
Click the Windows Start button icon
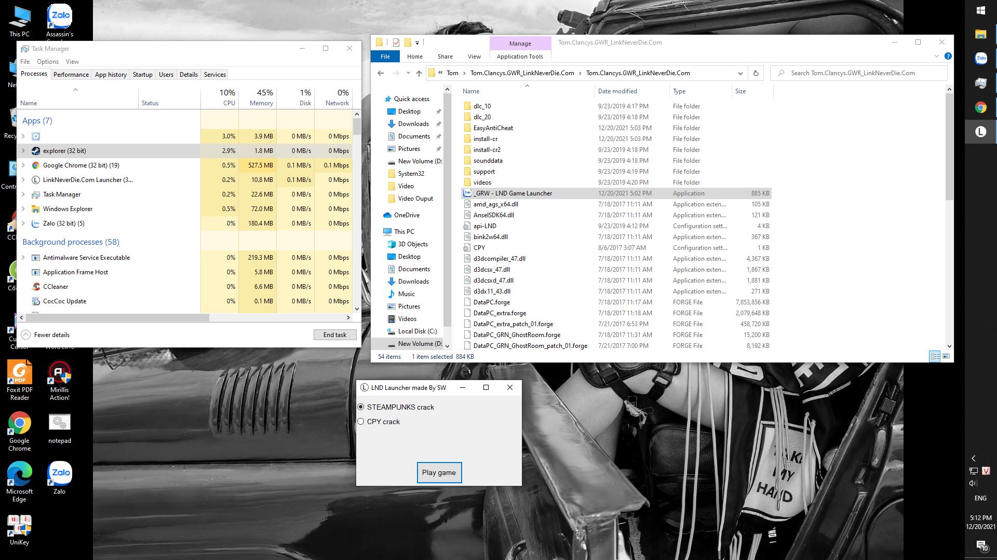(x=980, y=10)
